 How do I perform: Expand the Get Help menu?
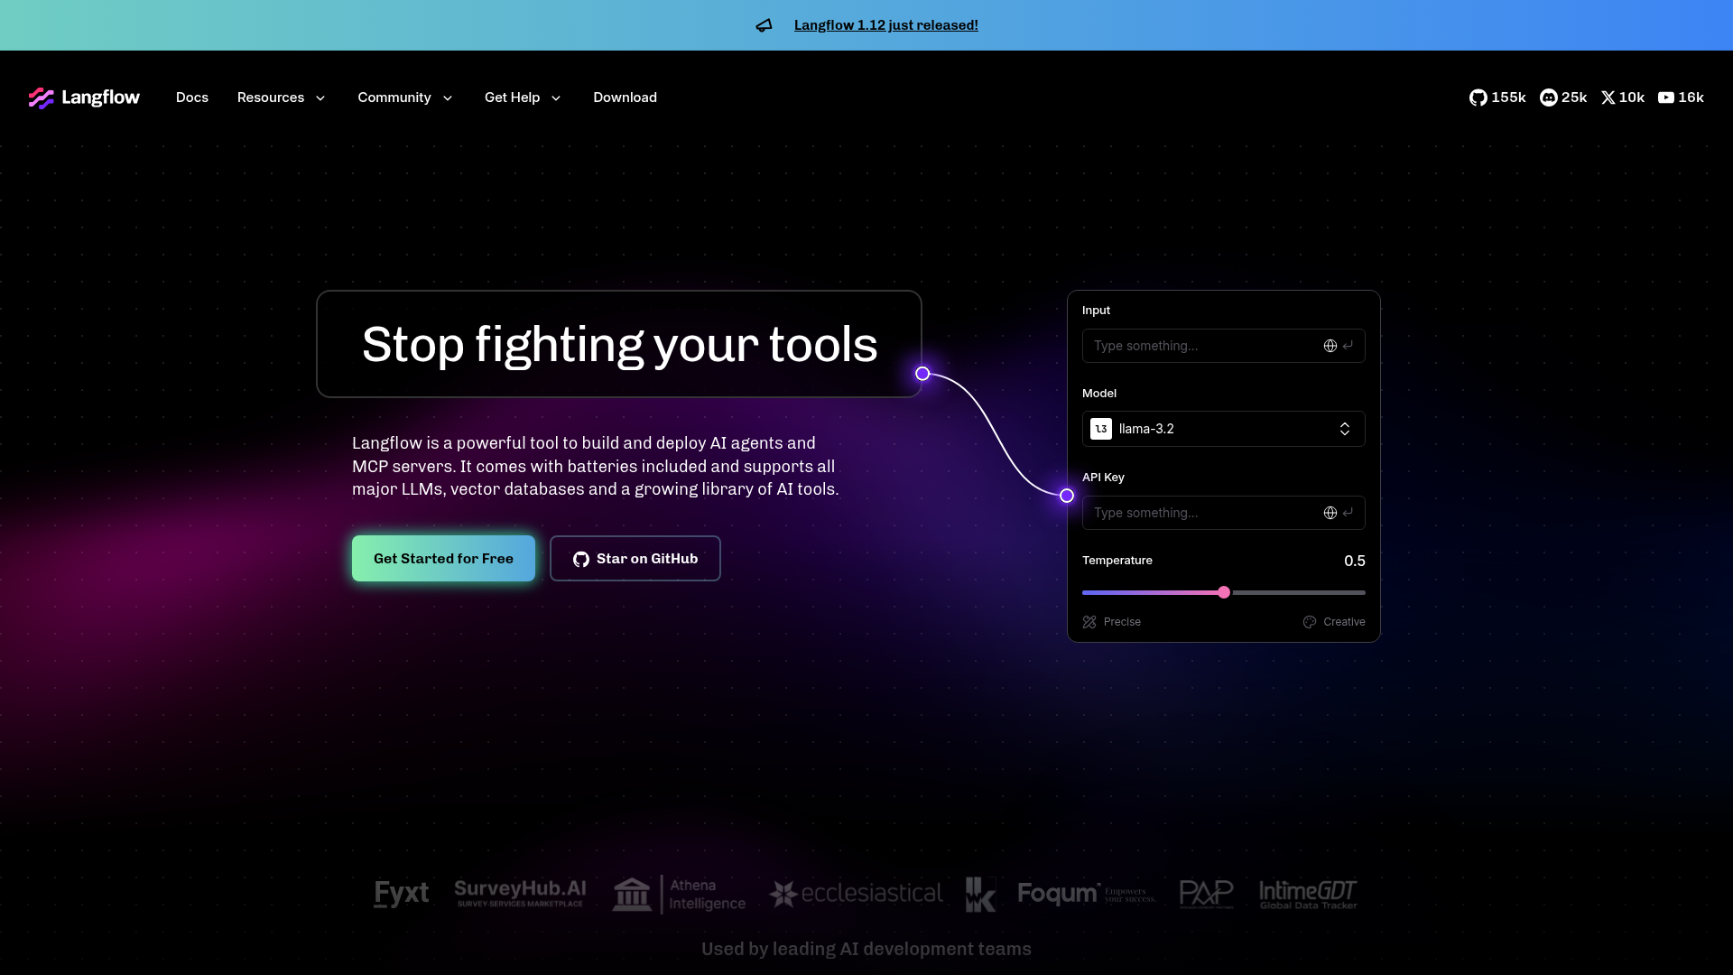523,97
